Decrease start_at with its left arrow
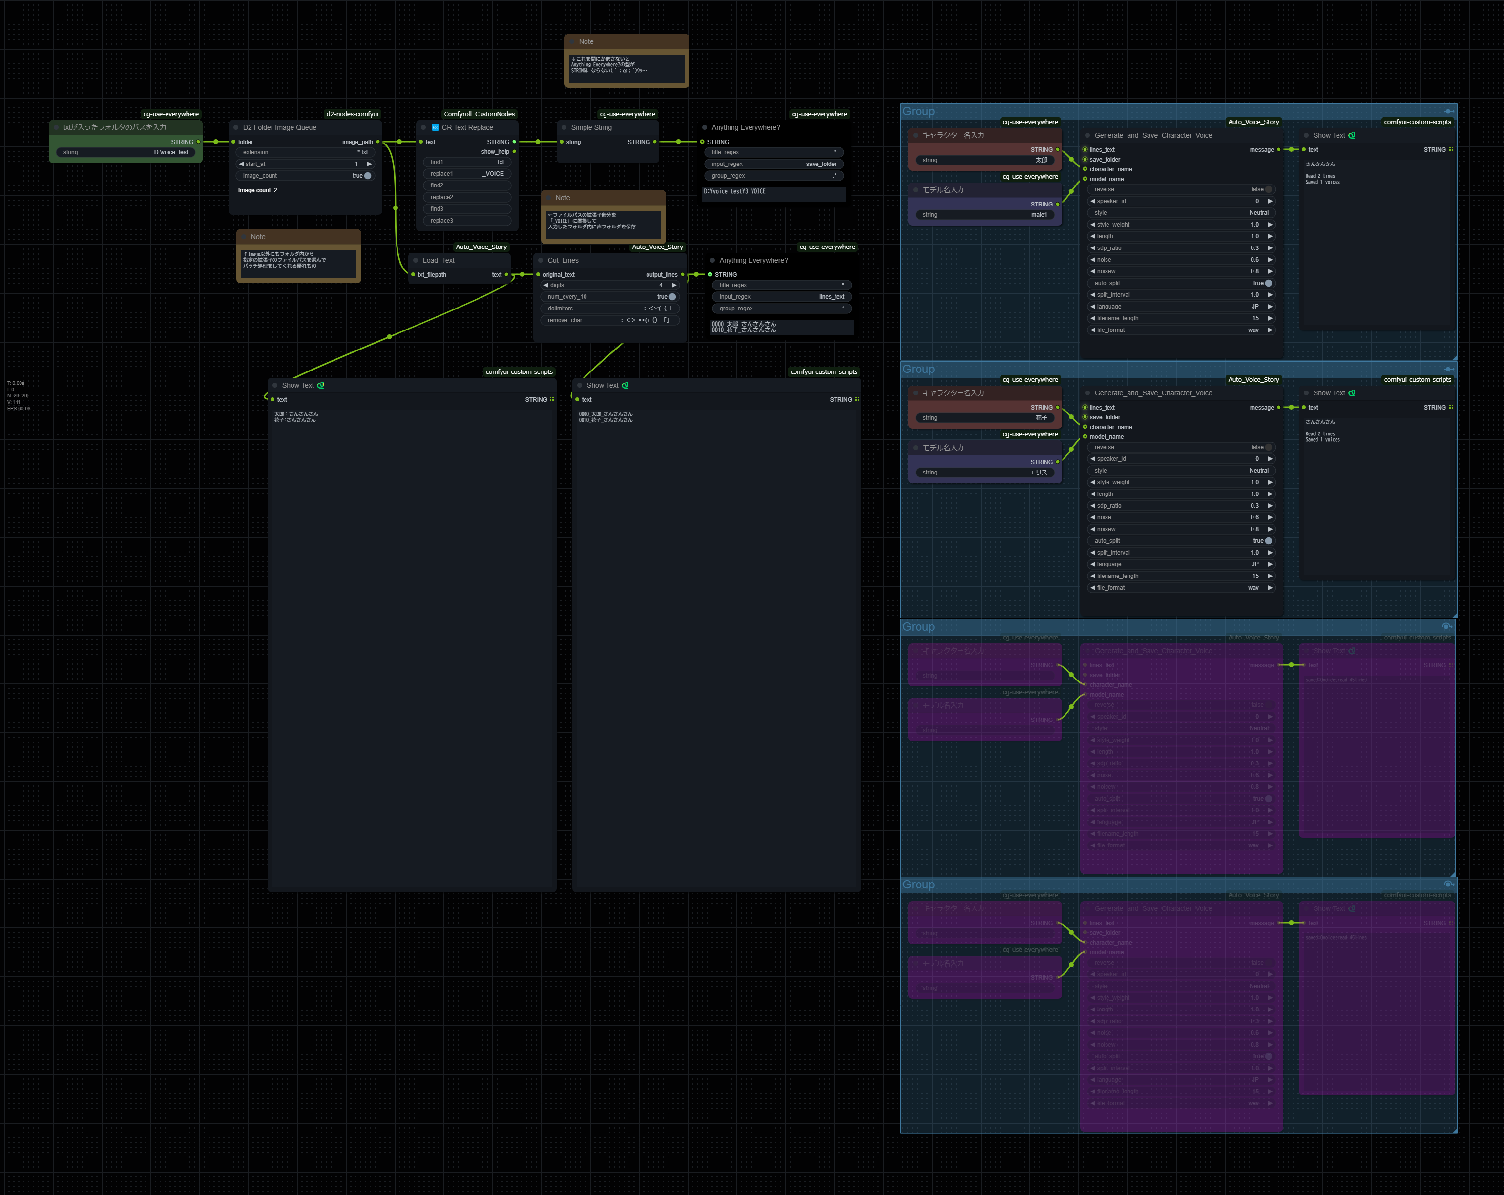The image size is (1504, 1195). [x=241, y=164]
